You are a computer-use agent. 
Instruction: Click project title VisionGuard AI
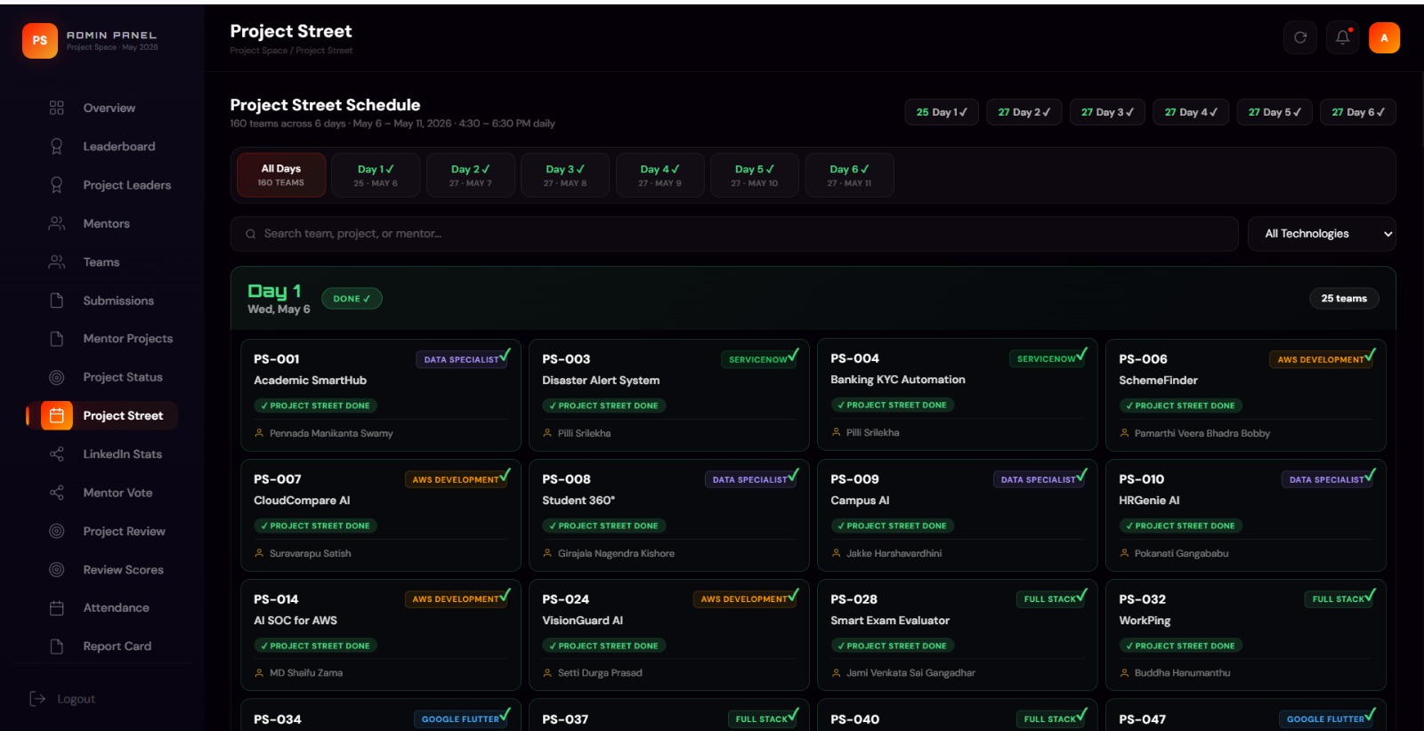[x=583, y=621]
